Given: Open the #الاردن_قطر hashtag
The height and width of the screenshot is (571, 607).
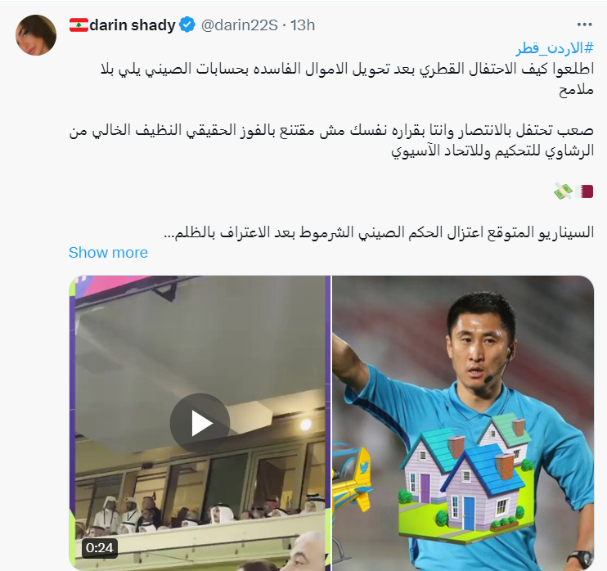Looking at the screenshot, I should (x=555, y=48).
